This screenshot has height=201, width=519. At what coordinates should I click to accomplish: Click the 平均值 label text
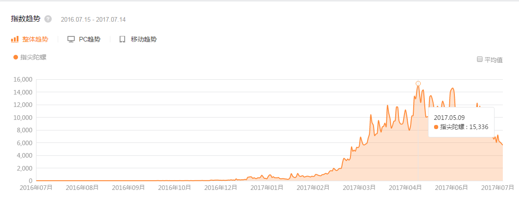tap(493, 59)
